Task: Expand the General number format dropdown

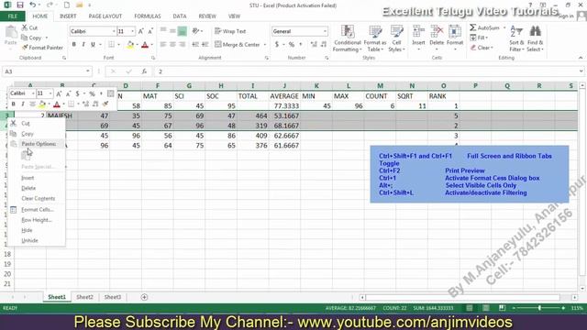Action: (325, 31)
